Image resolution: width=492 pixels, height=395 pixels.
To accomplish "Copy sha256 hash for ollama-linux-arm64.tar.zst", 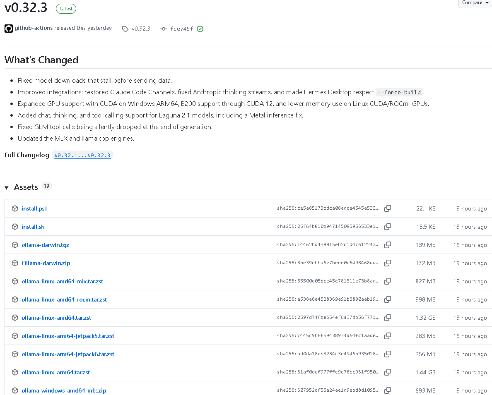I will point(388,372).
